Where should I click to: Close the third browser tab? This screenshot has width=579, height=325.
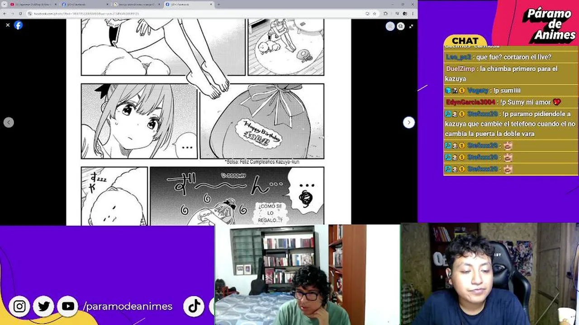pyautogui.click(x=159, y=5)
